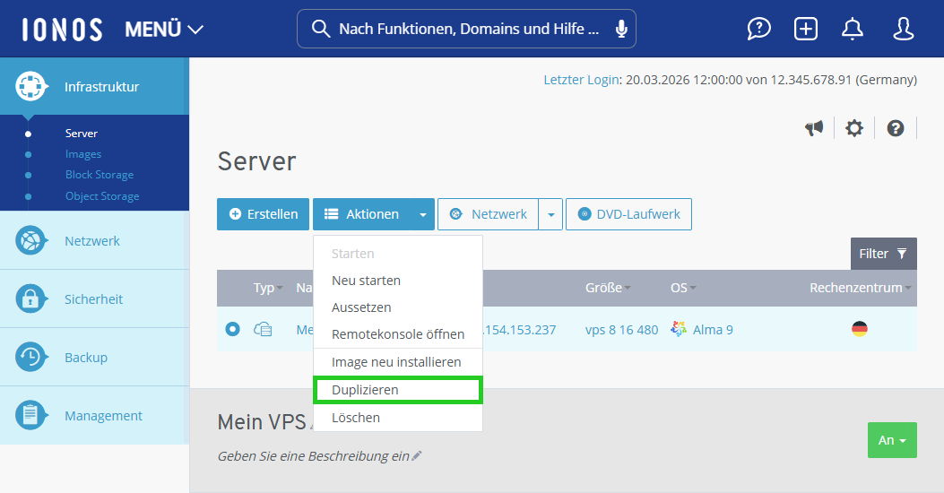Choose Duplizieren from Aktionen menu
This screenshot has width=944, height=493.
coord(398,390)
